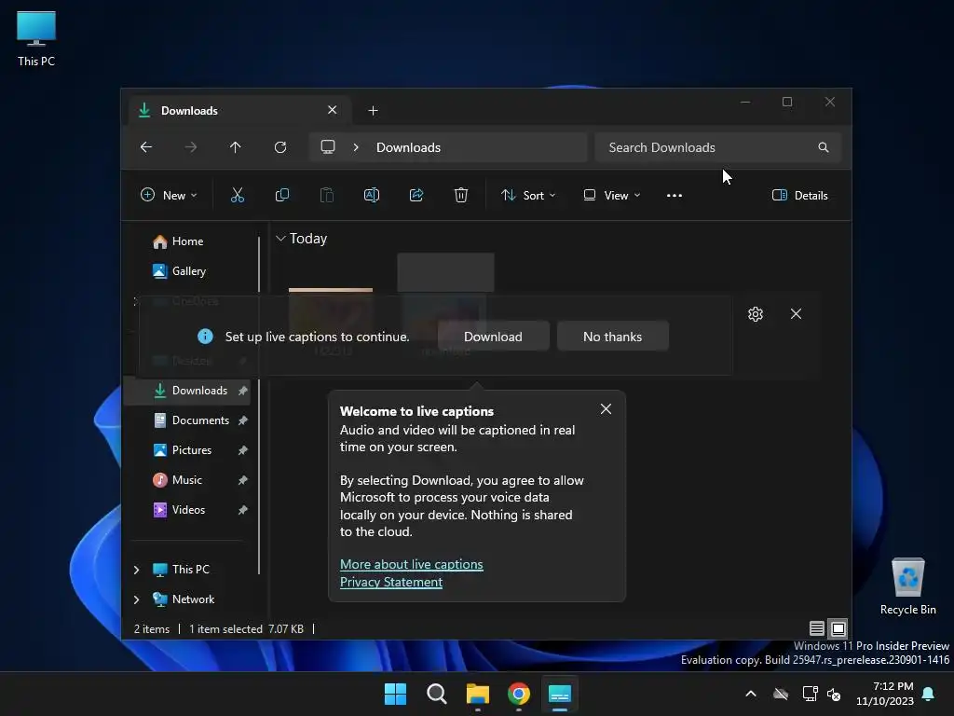Click the network icon in system tray
Image resolution: width=954 pixels, height=716 pixels.
pos(810,694)
